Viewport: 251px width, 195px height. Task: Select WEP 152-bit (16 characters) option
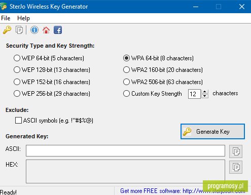(52, 82)
